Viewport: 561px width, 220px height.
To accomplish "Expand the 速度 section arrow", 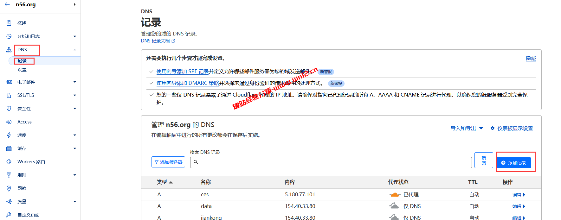I will pyautogui.click(x=75, y=135).
